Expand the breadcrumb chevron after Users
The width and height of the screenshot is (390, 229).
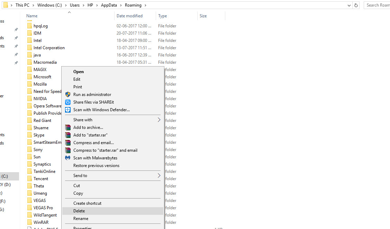[84, 5]
